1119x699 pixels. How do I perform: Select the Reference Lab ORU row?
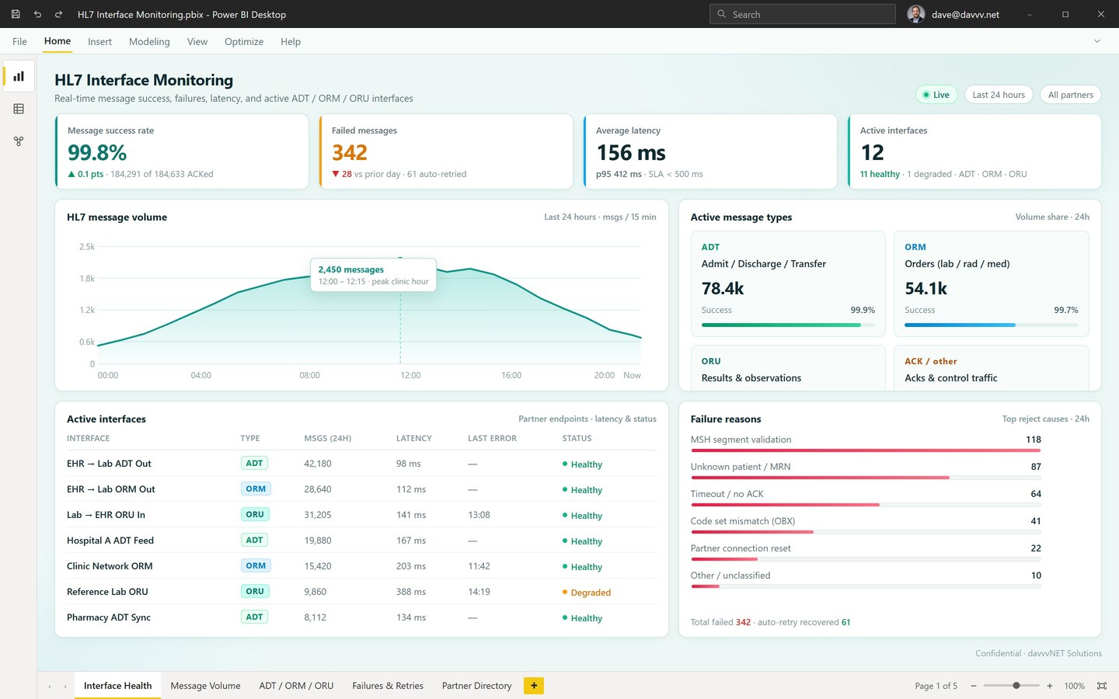pyautogui.click(x=361, y=592)
